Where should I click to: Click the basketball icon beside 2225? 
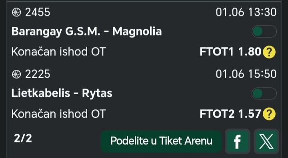click(x=16, y=75)
